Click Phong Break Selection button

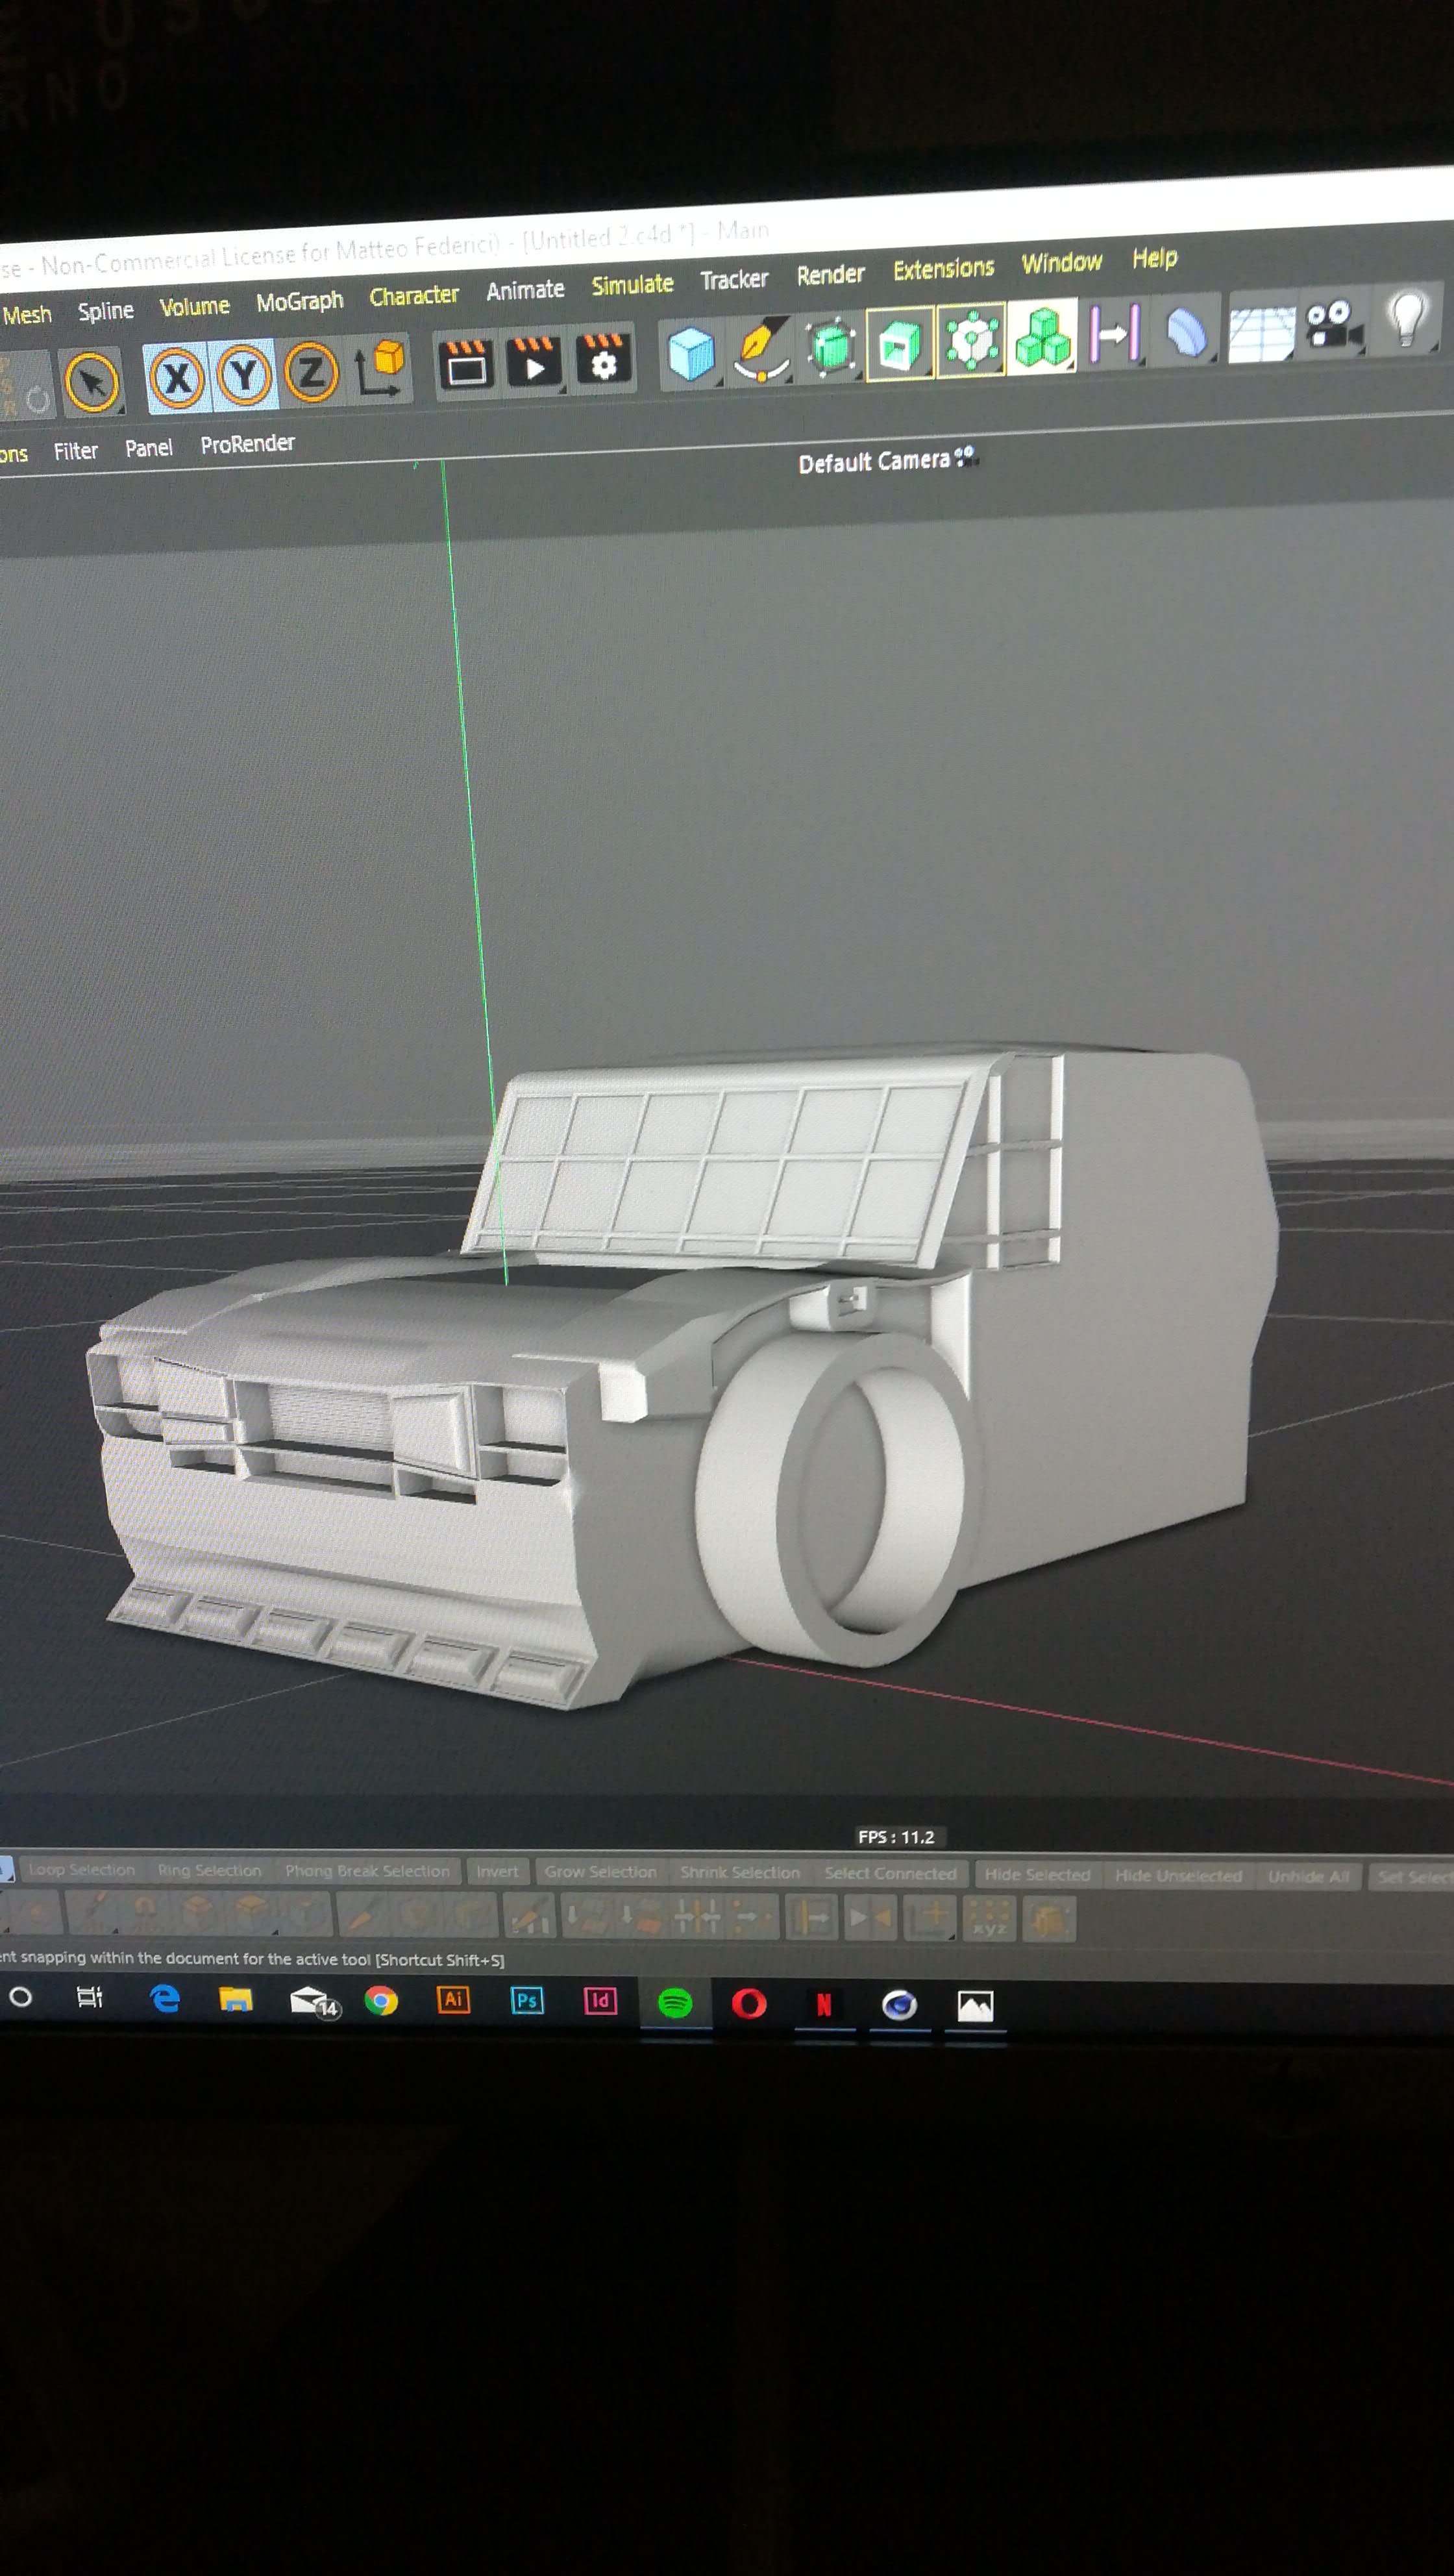click(x=367, y=1871)
